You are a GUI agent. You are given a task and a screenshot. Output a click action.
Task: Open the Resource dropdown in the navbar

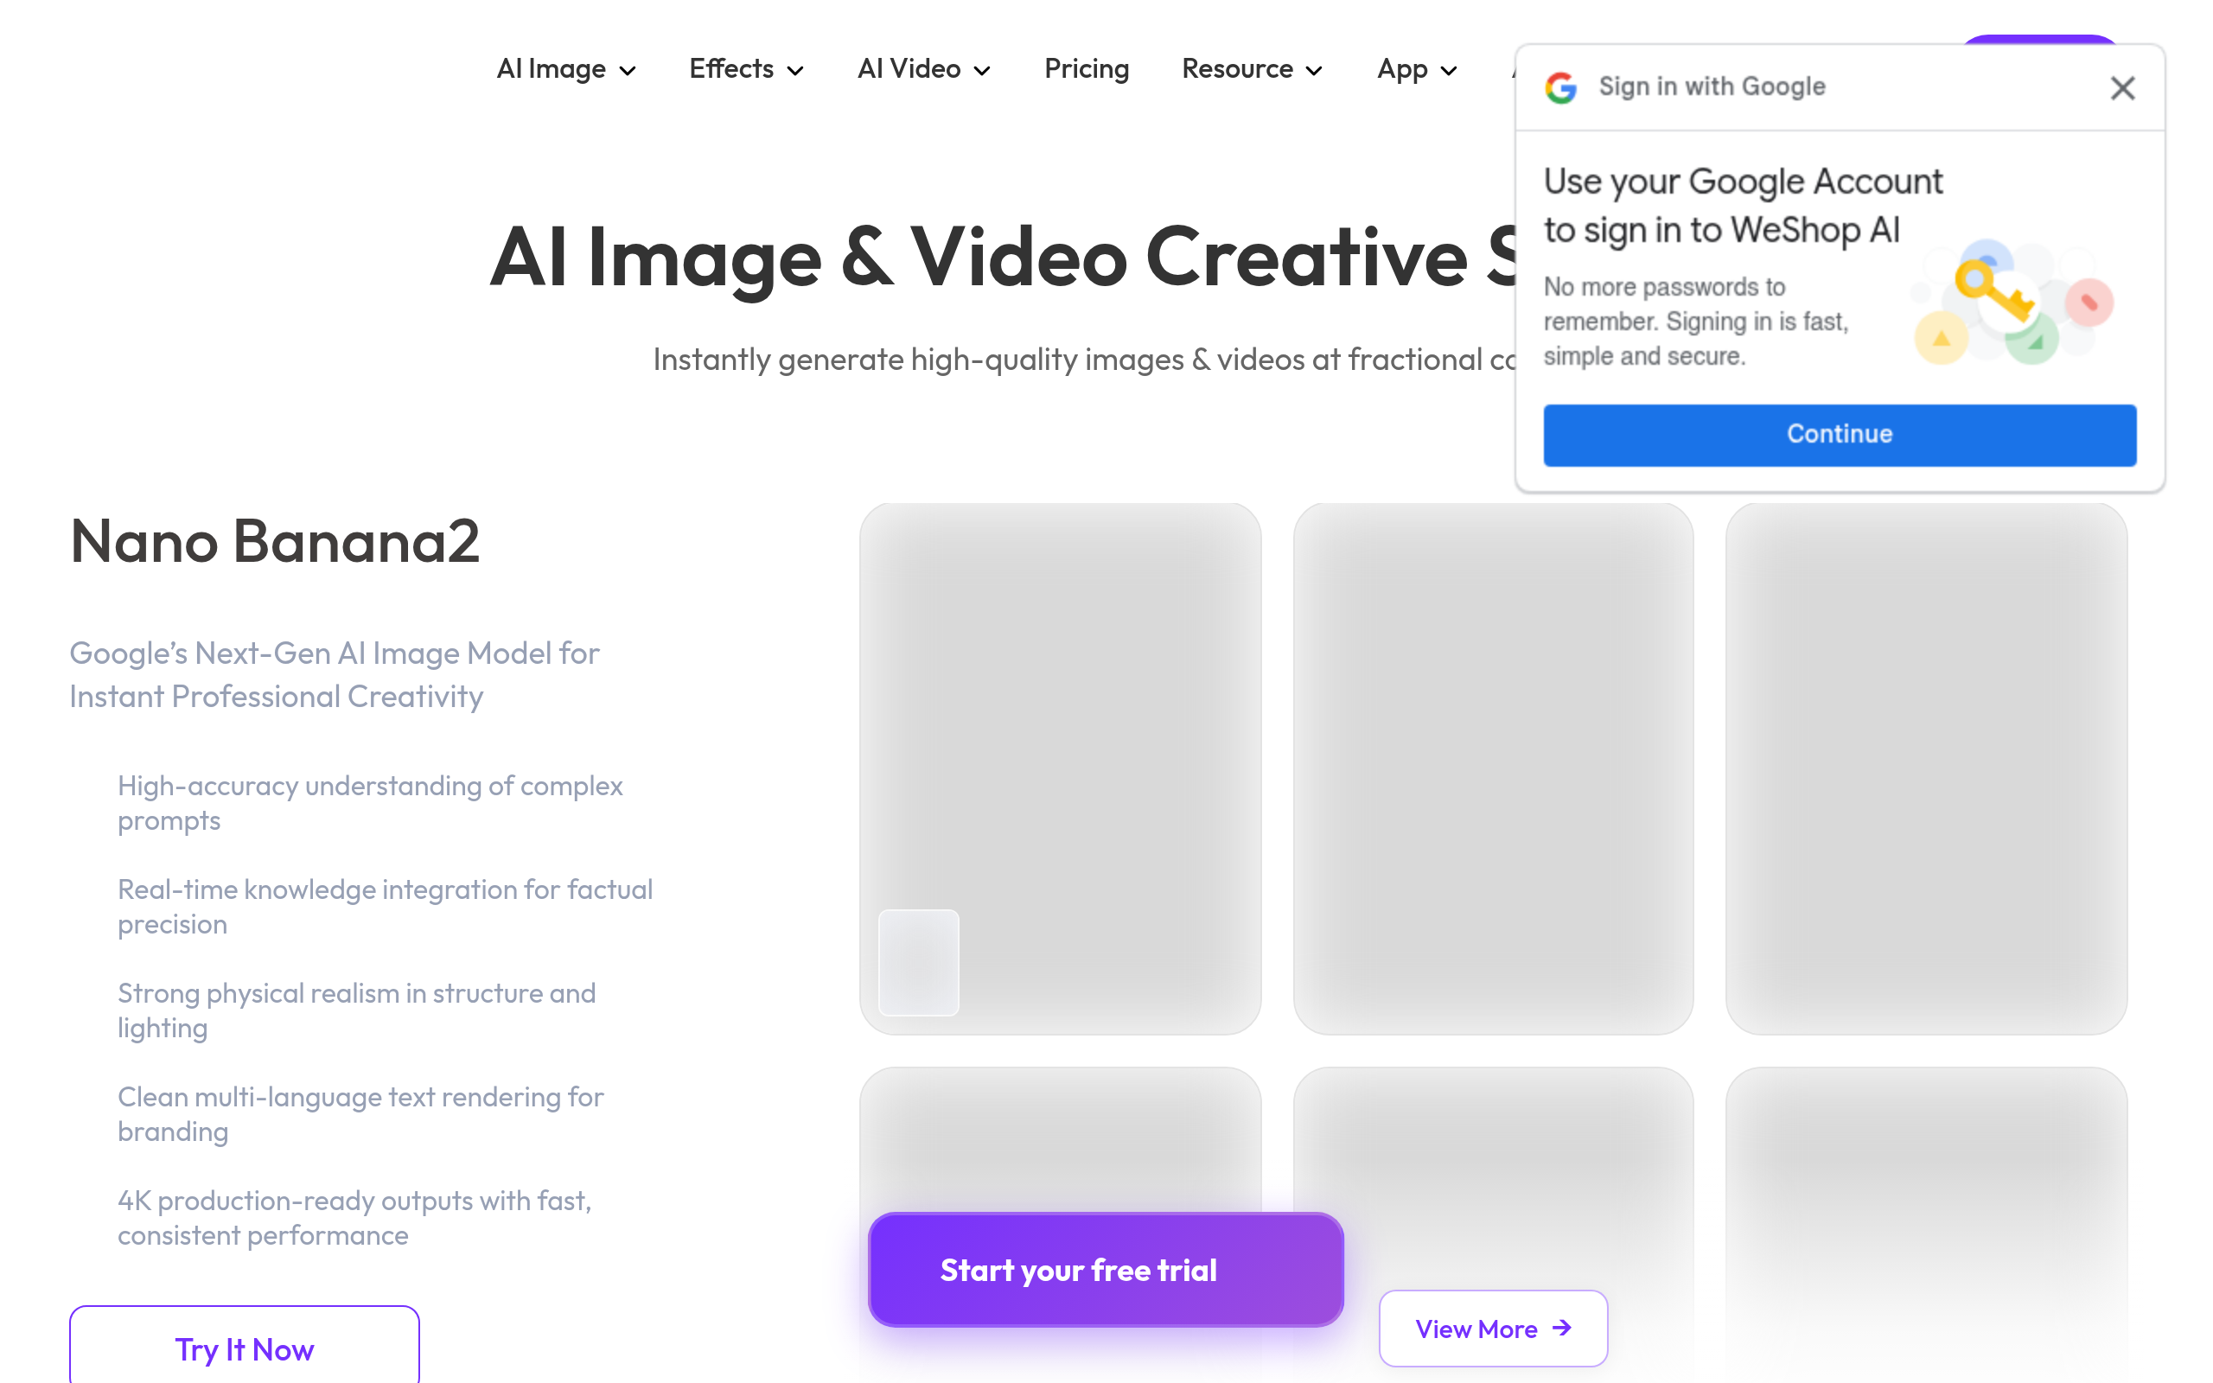click(1252, 69)
